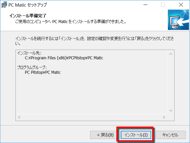The width and height of the screenshot is (190, 143).
Task: Click the vertical scrollbar track in summary box
Action: (171, 82)
